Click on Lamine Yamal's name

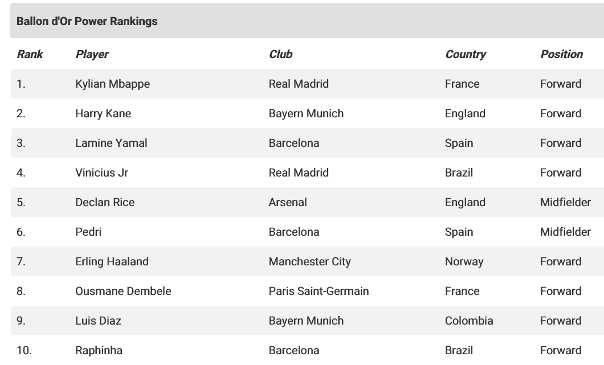coord(111,143)
